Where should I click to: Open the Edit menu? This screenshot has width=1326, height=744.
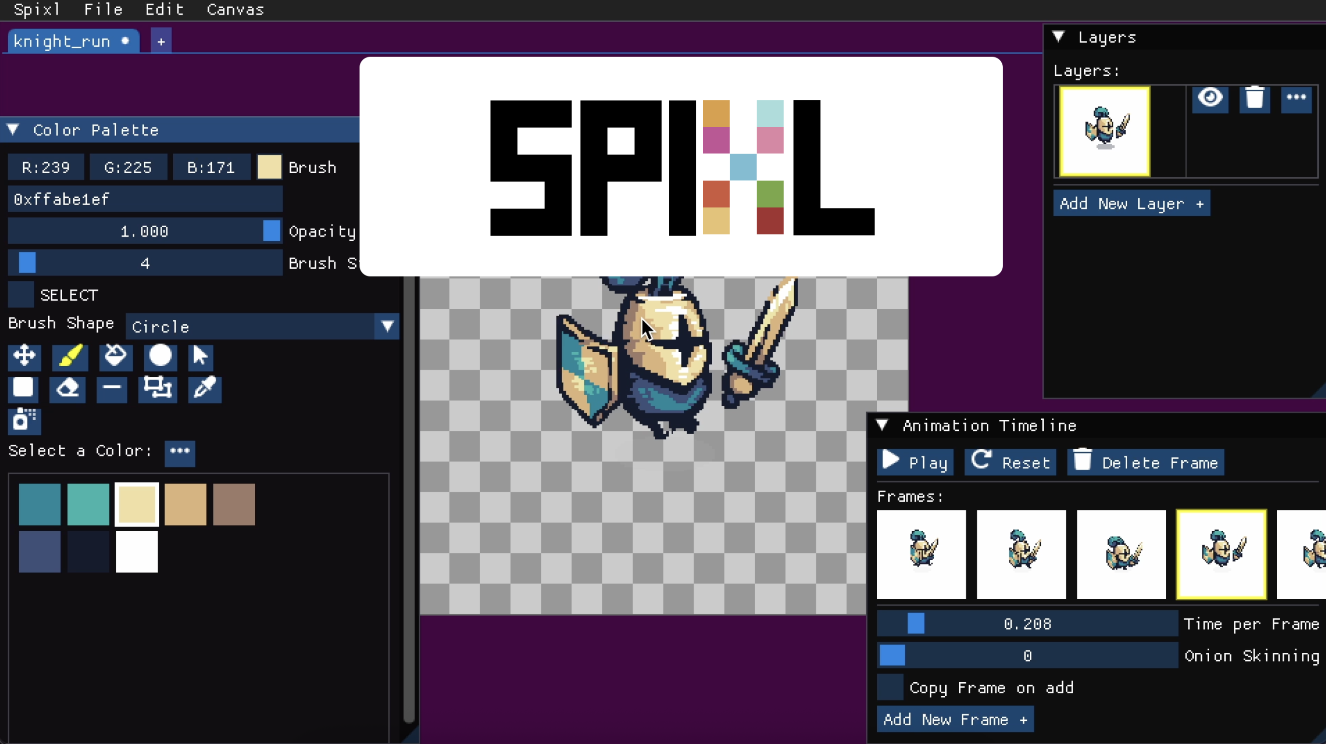pos(164,10)
